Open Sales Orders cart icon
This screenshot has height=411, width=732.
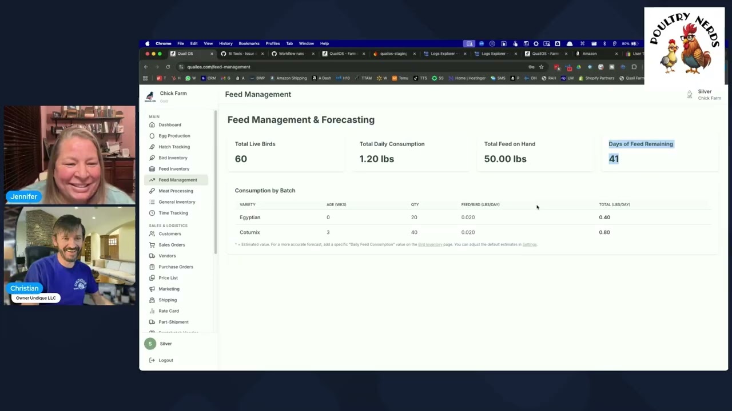(x=152, y=245)
